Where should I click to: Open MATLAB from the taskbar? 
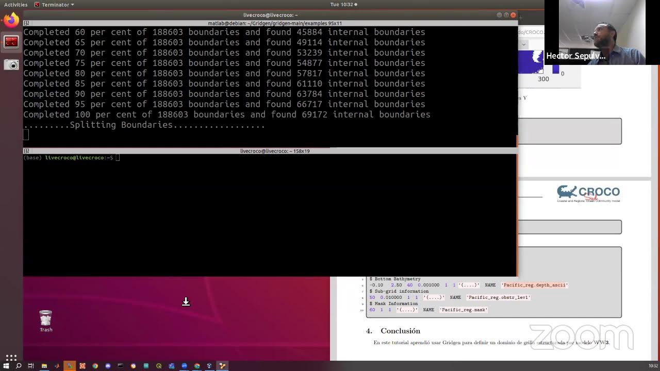(x=57, y=366)
